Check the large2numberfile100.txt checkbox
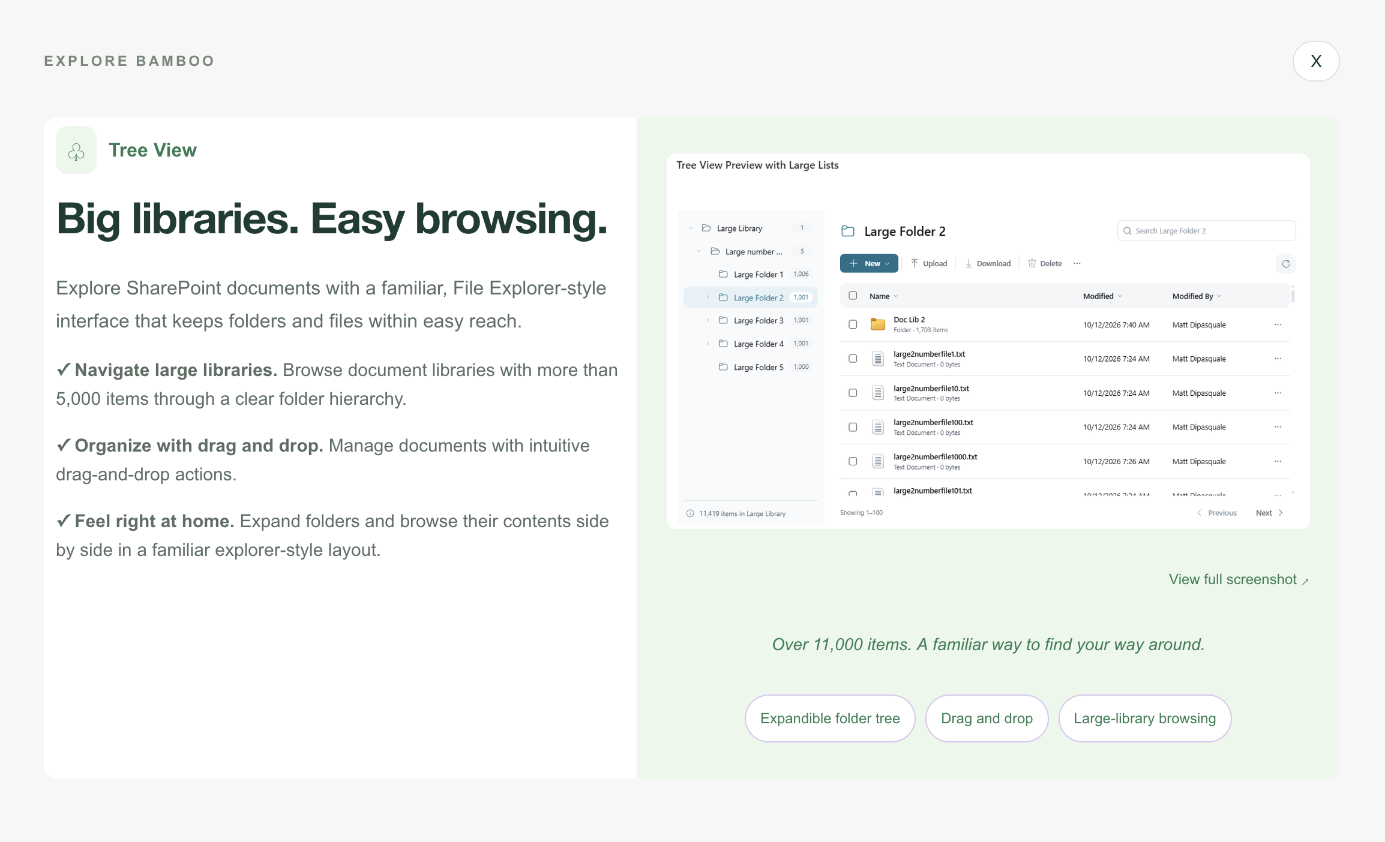This screenshot has height=842, width=1385. coord(853,427)
